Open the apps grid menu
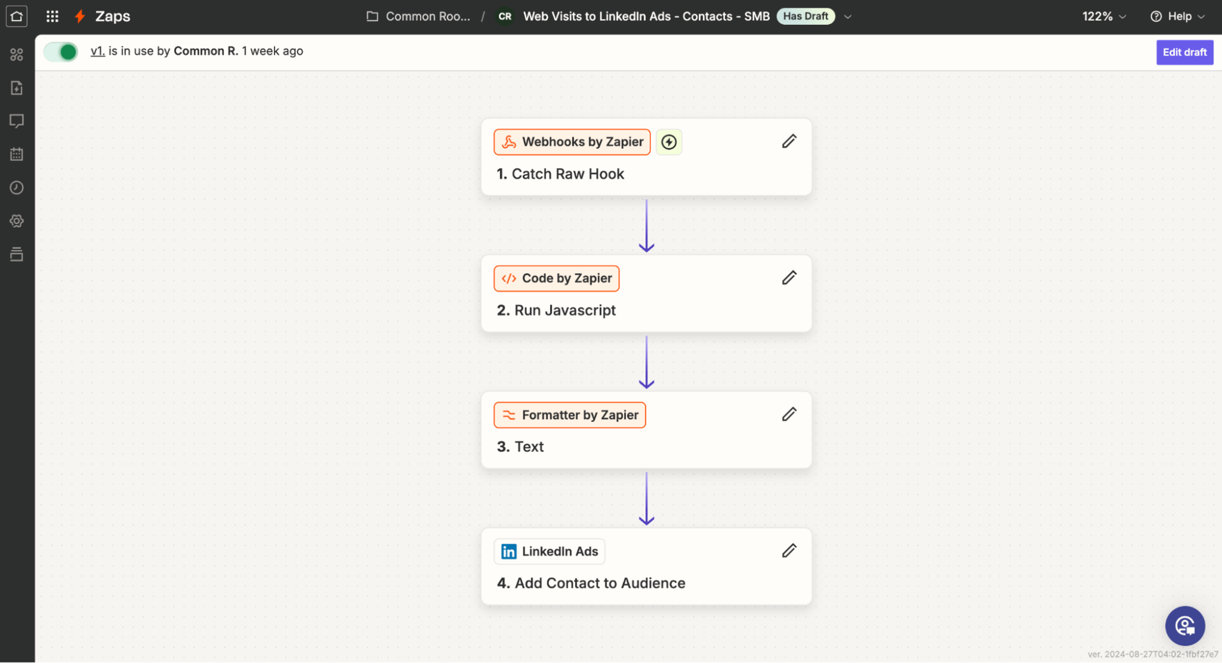The width and height of the screenshot is (1222, 663). point(53,16)
